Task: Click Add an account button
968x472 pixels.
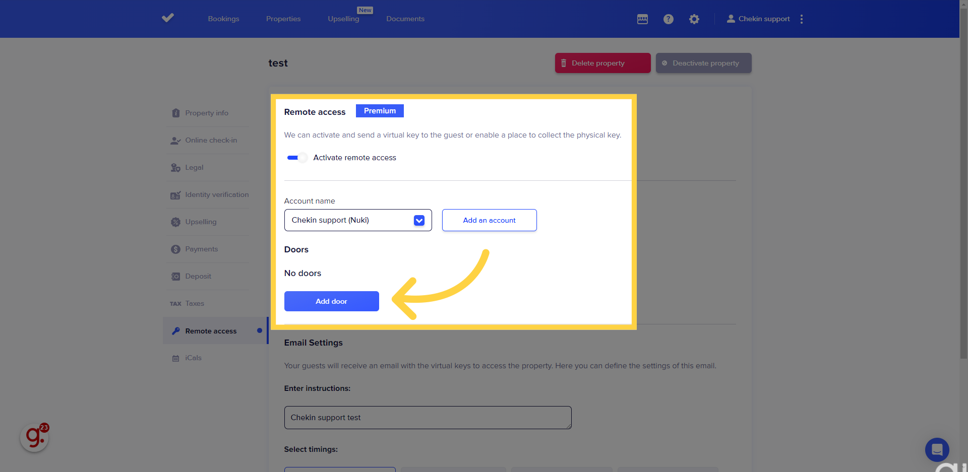Action: 489,220
